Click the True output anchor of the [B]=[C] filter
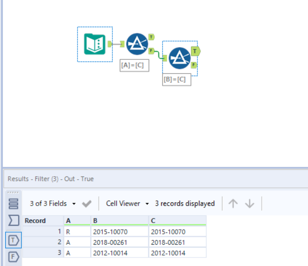This screenshot has width=308, height=266. [x=196, y=51]
